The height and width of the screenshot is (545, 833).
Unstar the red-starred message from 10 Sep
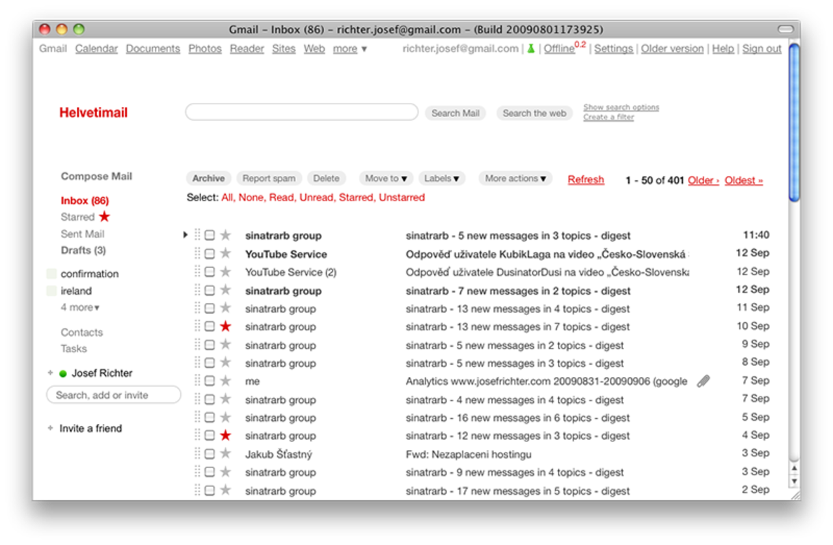tap(225, 326)
